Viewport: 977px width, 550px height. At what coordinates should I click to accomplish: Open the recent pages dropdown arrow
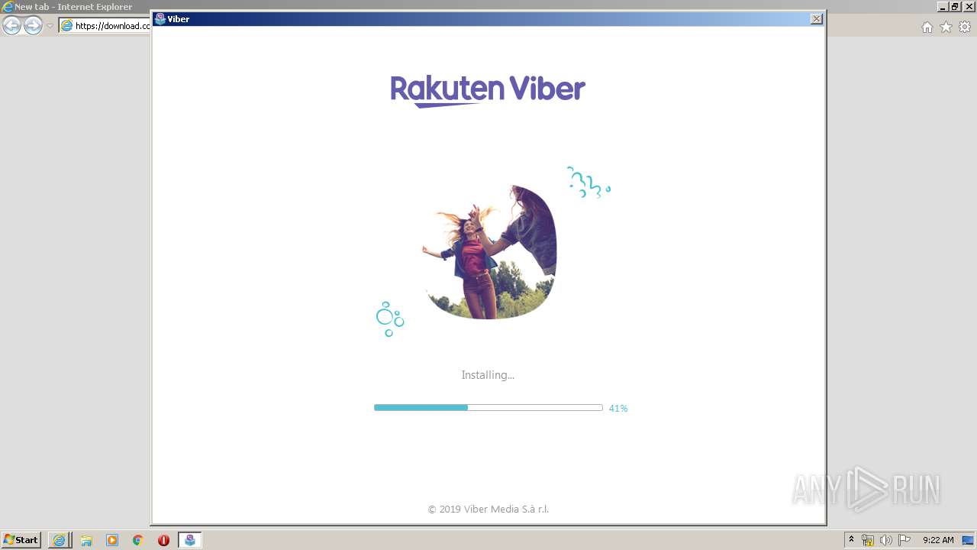tap(50, 26)
